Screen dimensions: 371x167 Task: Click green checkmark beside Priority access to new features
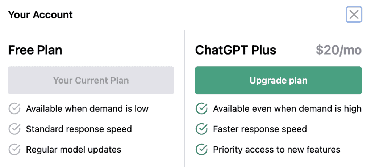click(x=201, y=149)
